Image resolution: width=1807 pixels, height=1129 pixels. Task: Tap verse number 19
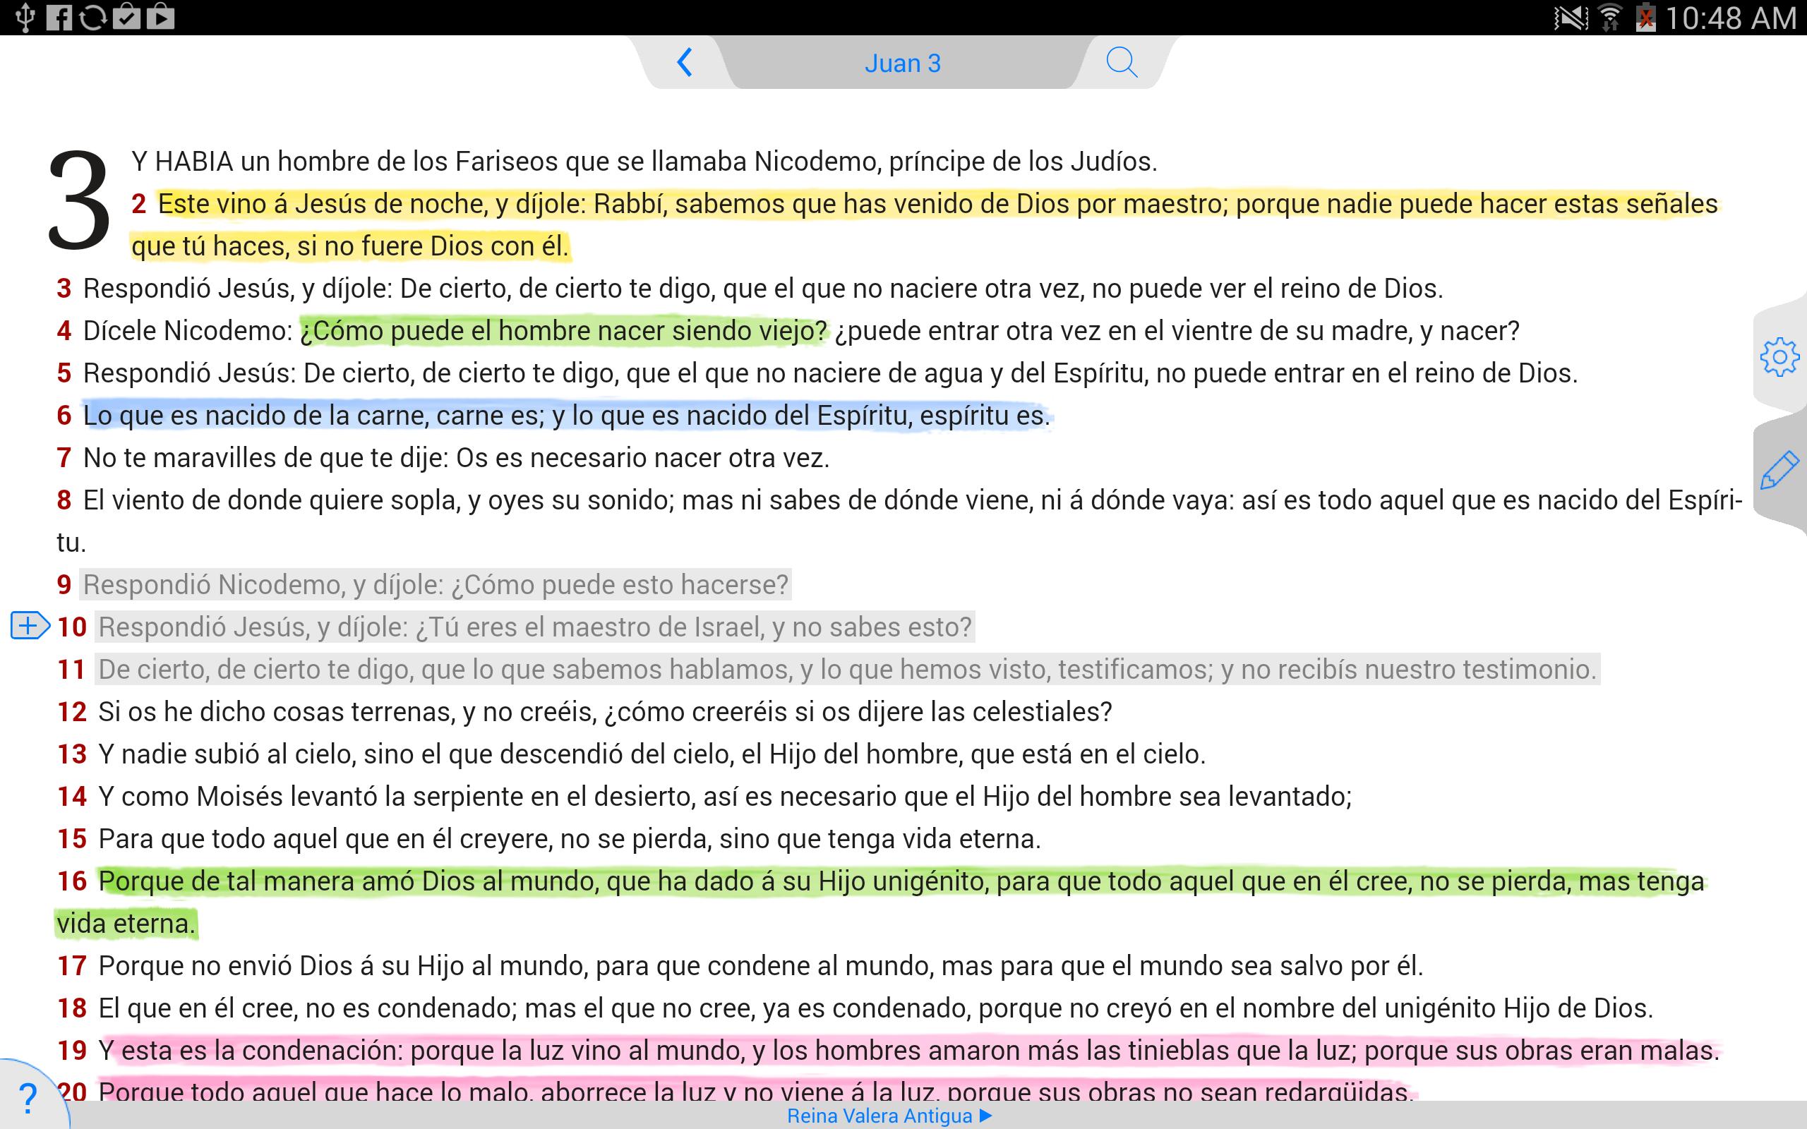pyautogui.click(x=72, y=1051)
